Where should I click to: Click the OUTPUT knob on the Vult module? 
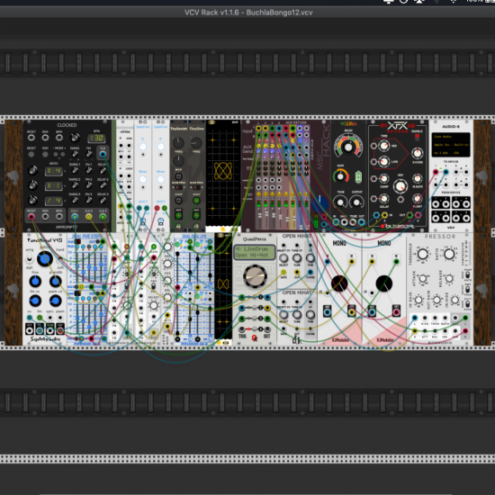click(x=356, y=202)
